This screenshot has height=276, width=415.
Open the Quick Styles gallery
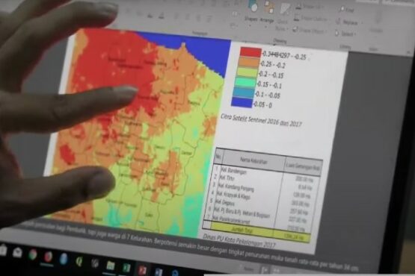[283, 17]
